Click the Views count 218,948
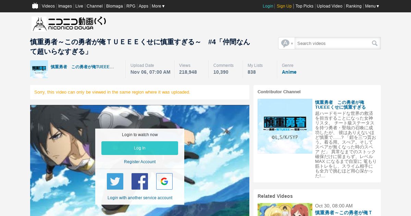The height and width of the screenshot is (216, 411). click(x=188, y=72)
